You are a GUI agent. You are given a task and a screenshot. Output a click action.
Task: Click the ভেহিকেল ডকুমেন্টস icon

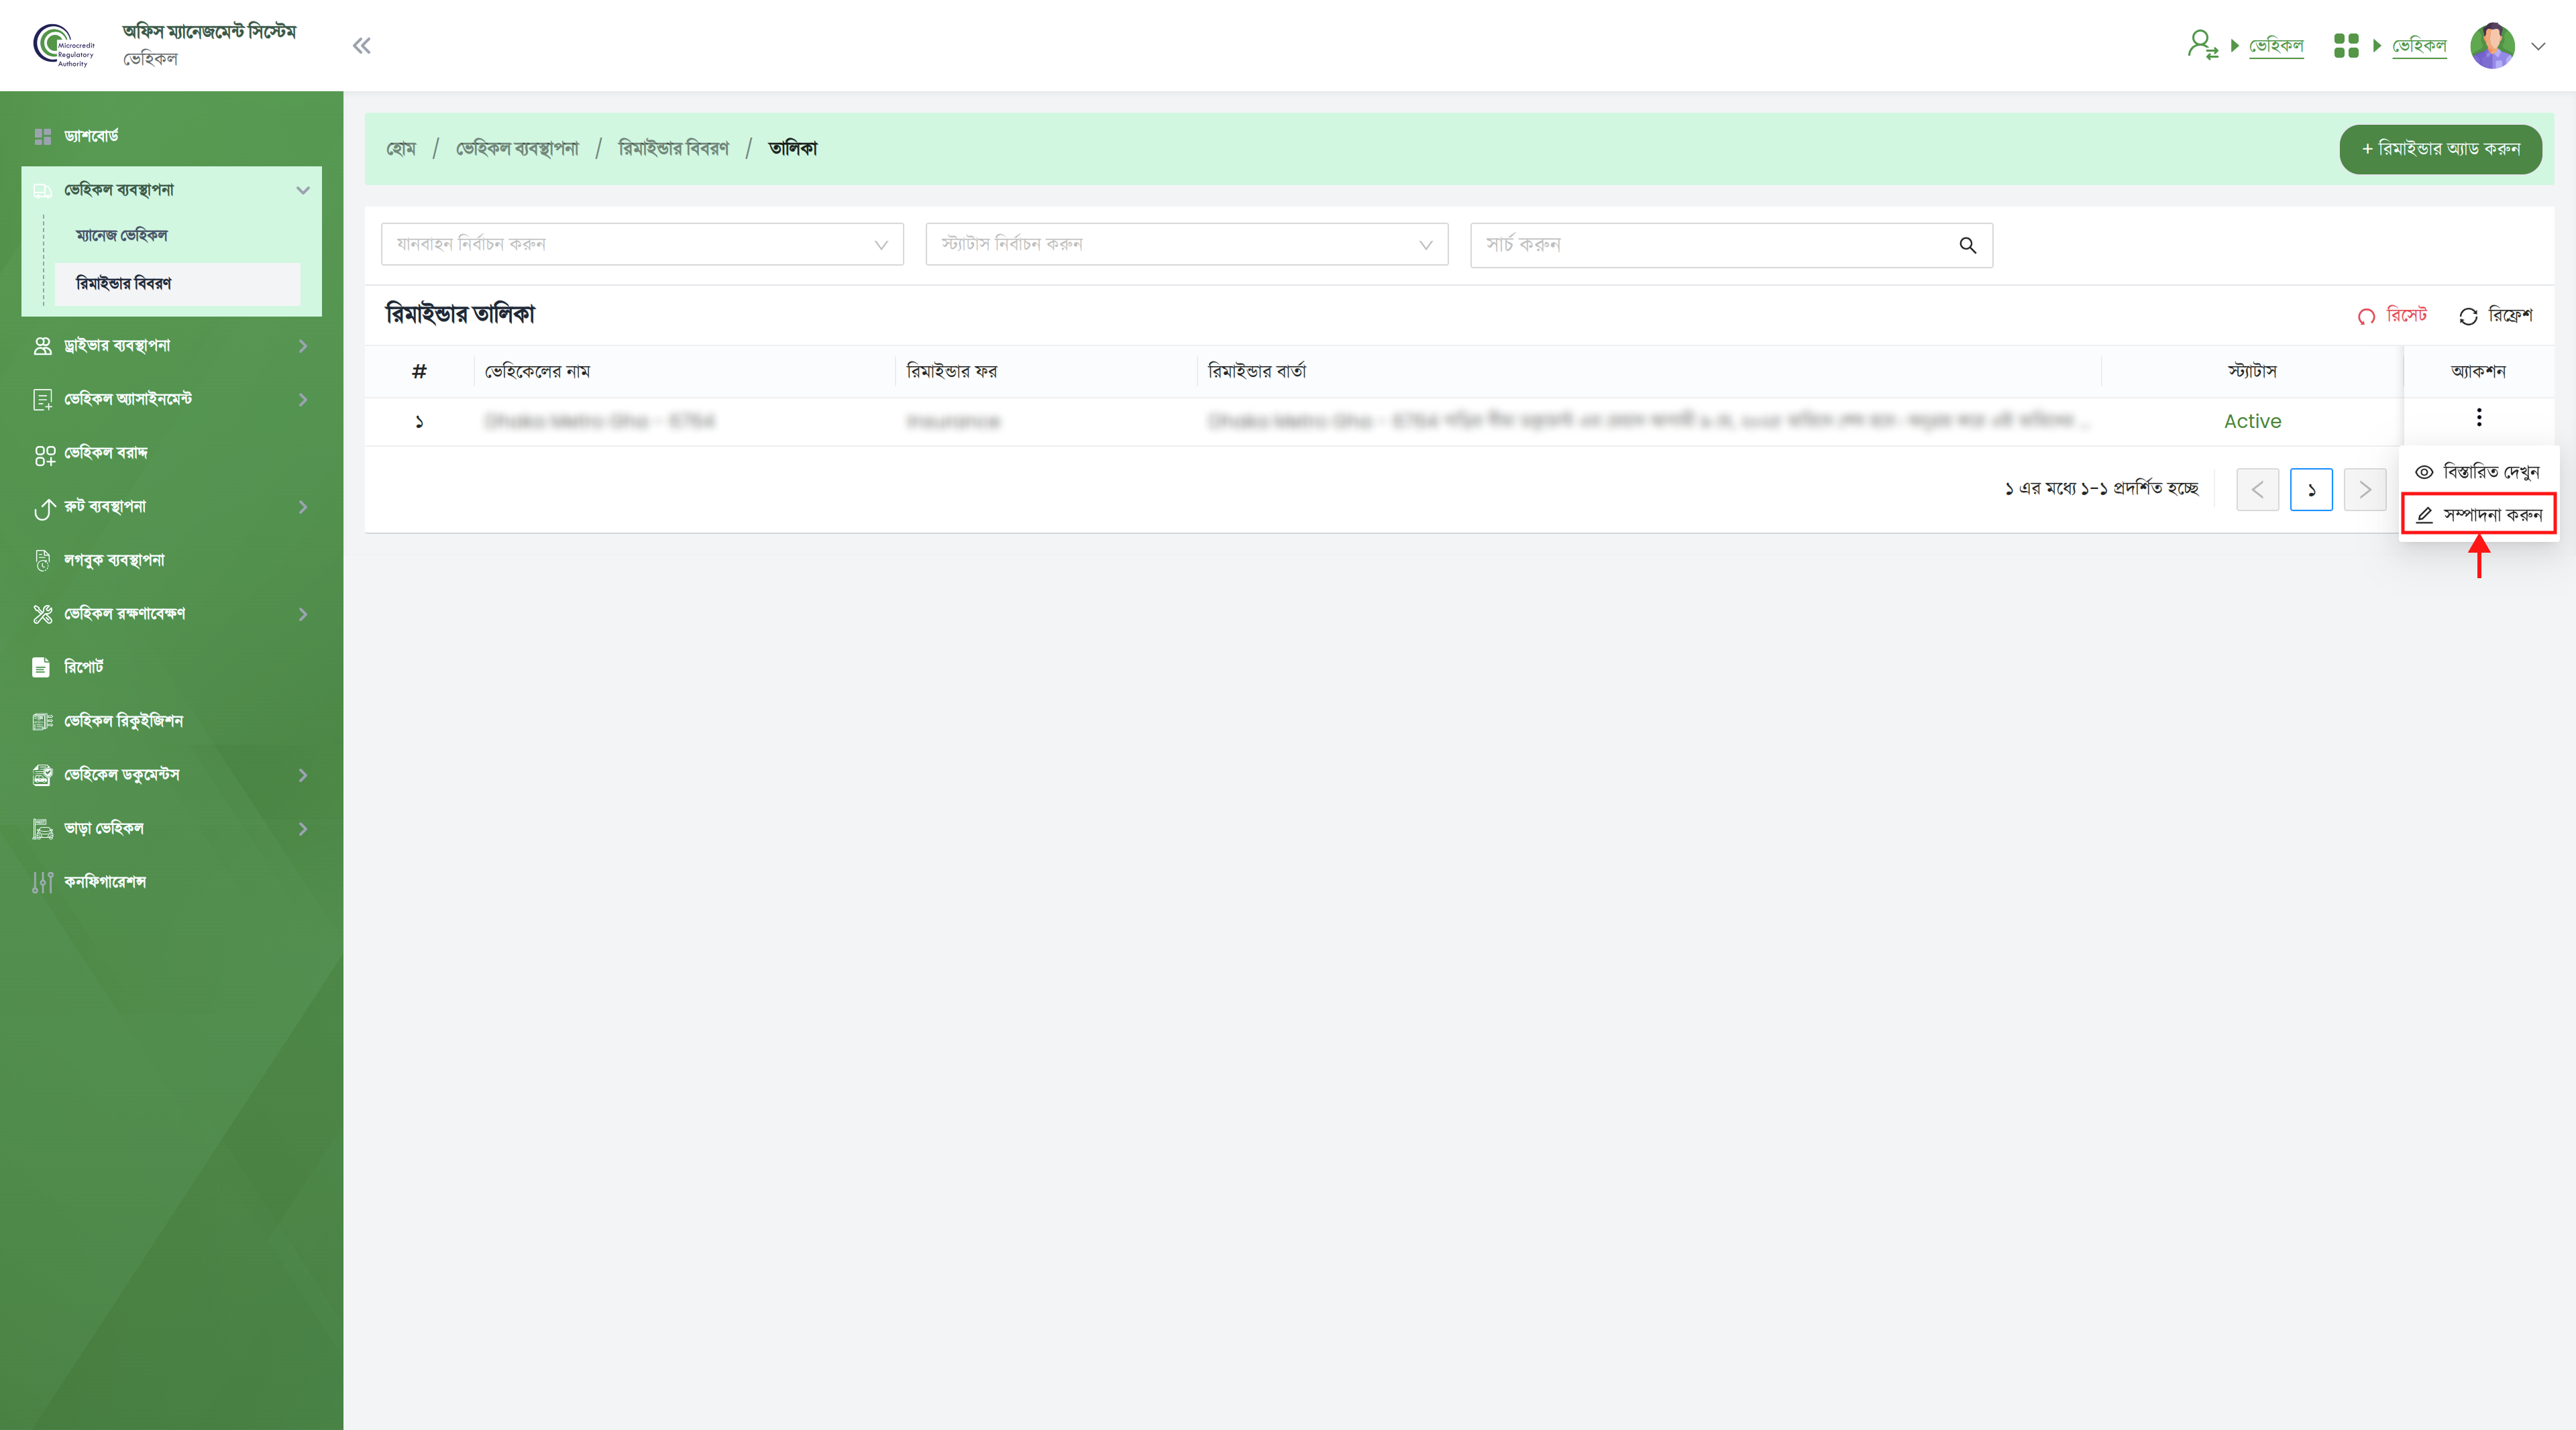(x=43, y=775)
